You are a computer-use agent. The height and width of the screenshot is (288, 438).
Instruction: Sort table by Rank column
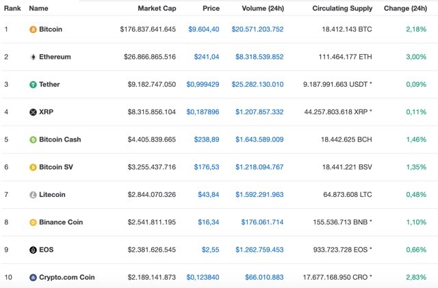point(12,8)
